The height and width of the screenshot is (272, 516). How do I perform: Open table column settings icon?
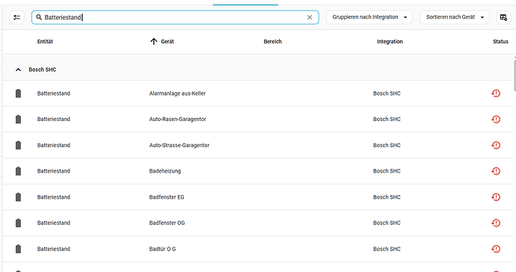pyautogui.click(x=503, y=17)
